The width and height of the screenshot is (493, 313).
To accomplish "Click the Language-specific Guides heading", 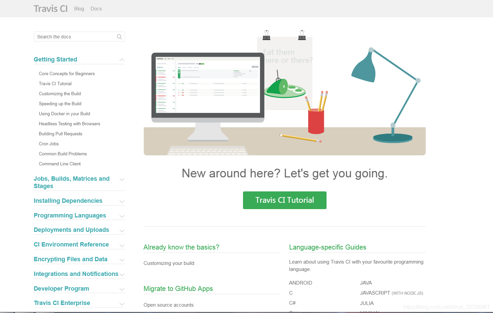I will [328, 247].
